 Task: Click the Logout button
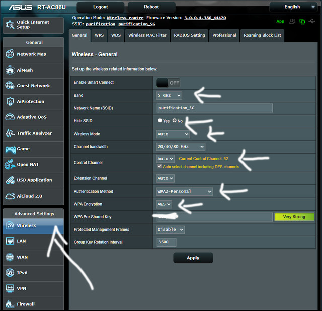pos(101,7)
